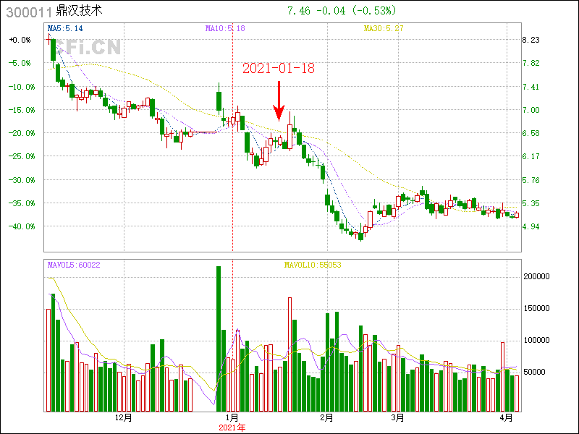Click the red 2021年 year label
Viewport: 579px width, 434px height.
(232, 427)
